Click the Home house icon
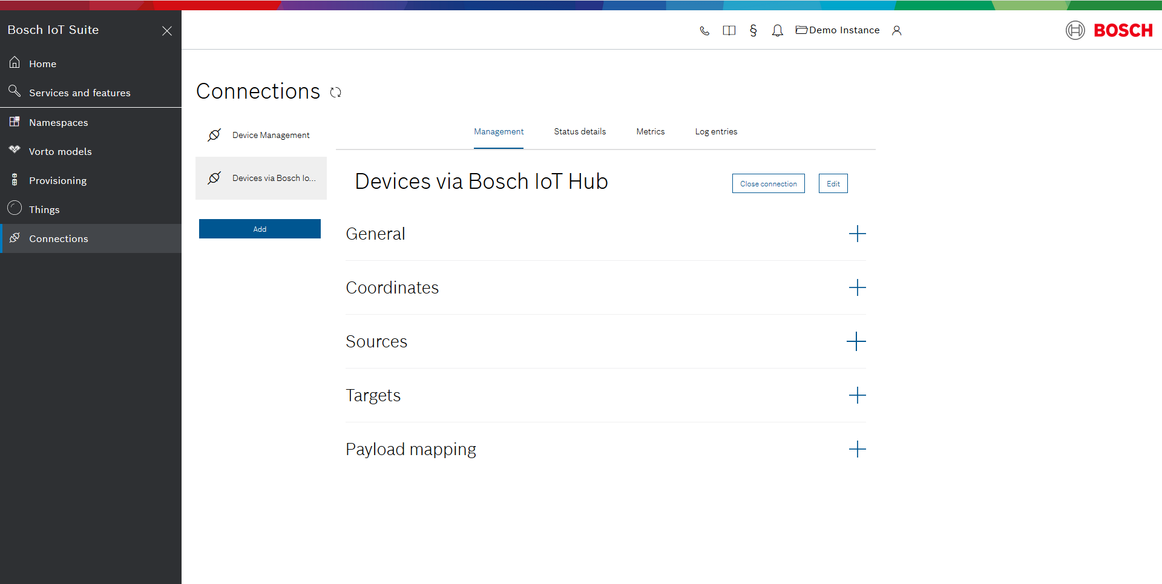 (15, 62)
